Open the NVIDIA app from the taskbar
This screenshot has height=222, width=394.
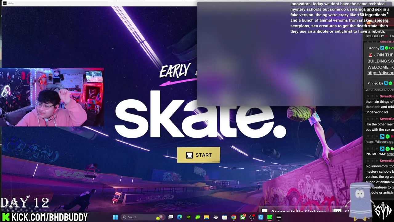click(x=188, y=217)
